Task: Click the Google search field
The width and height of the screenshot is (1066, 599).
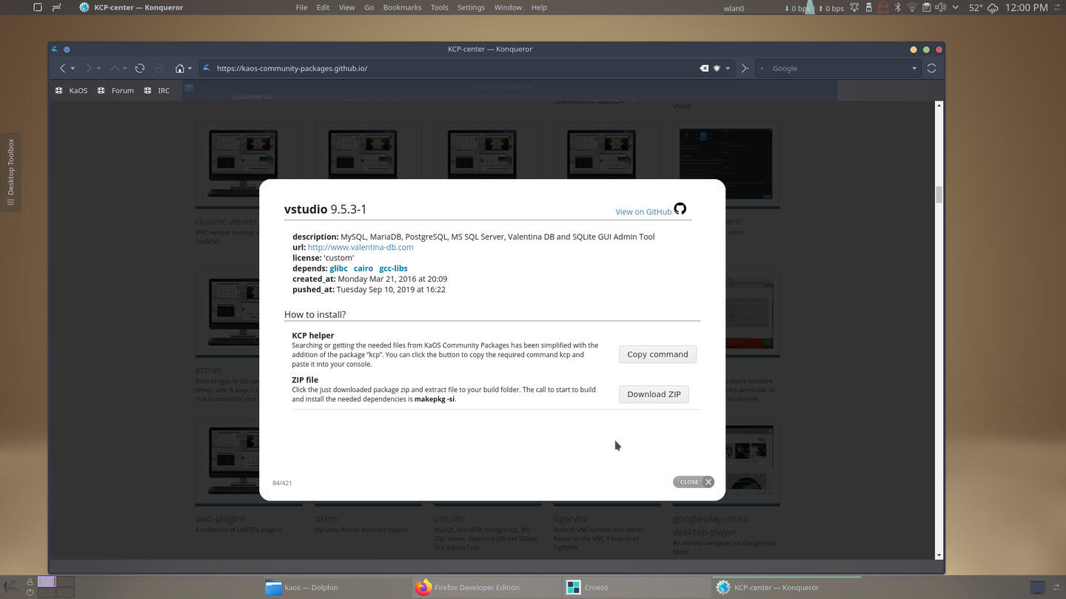Action: coord(839,68)
